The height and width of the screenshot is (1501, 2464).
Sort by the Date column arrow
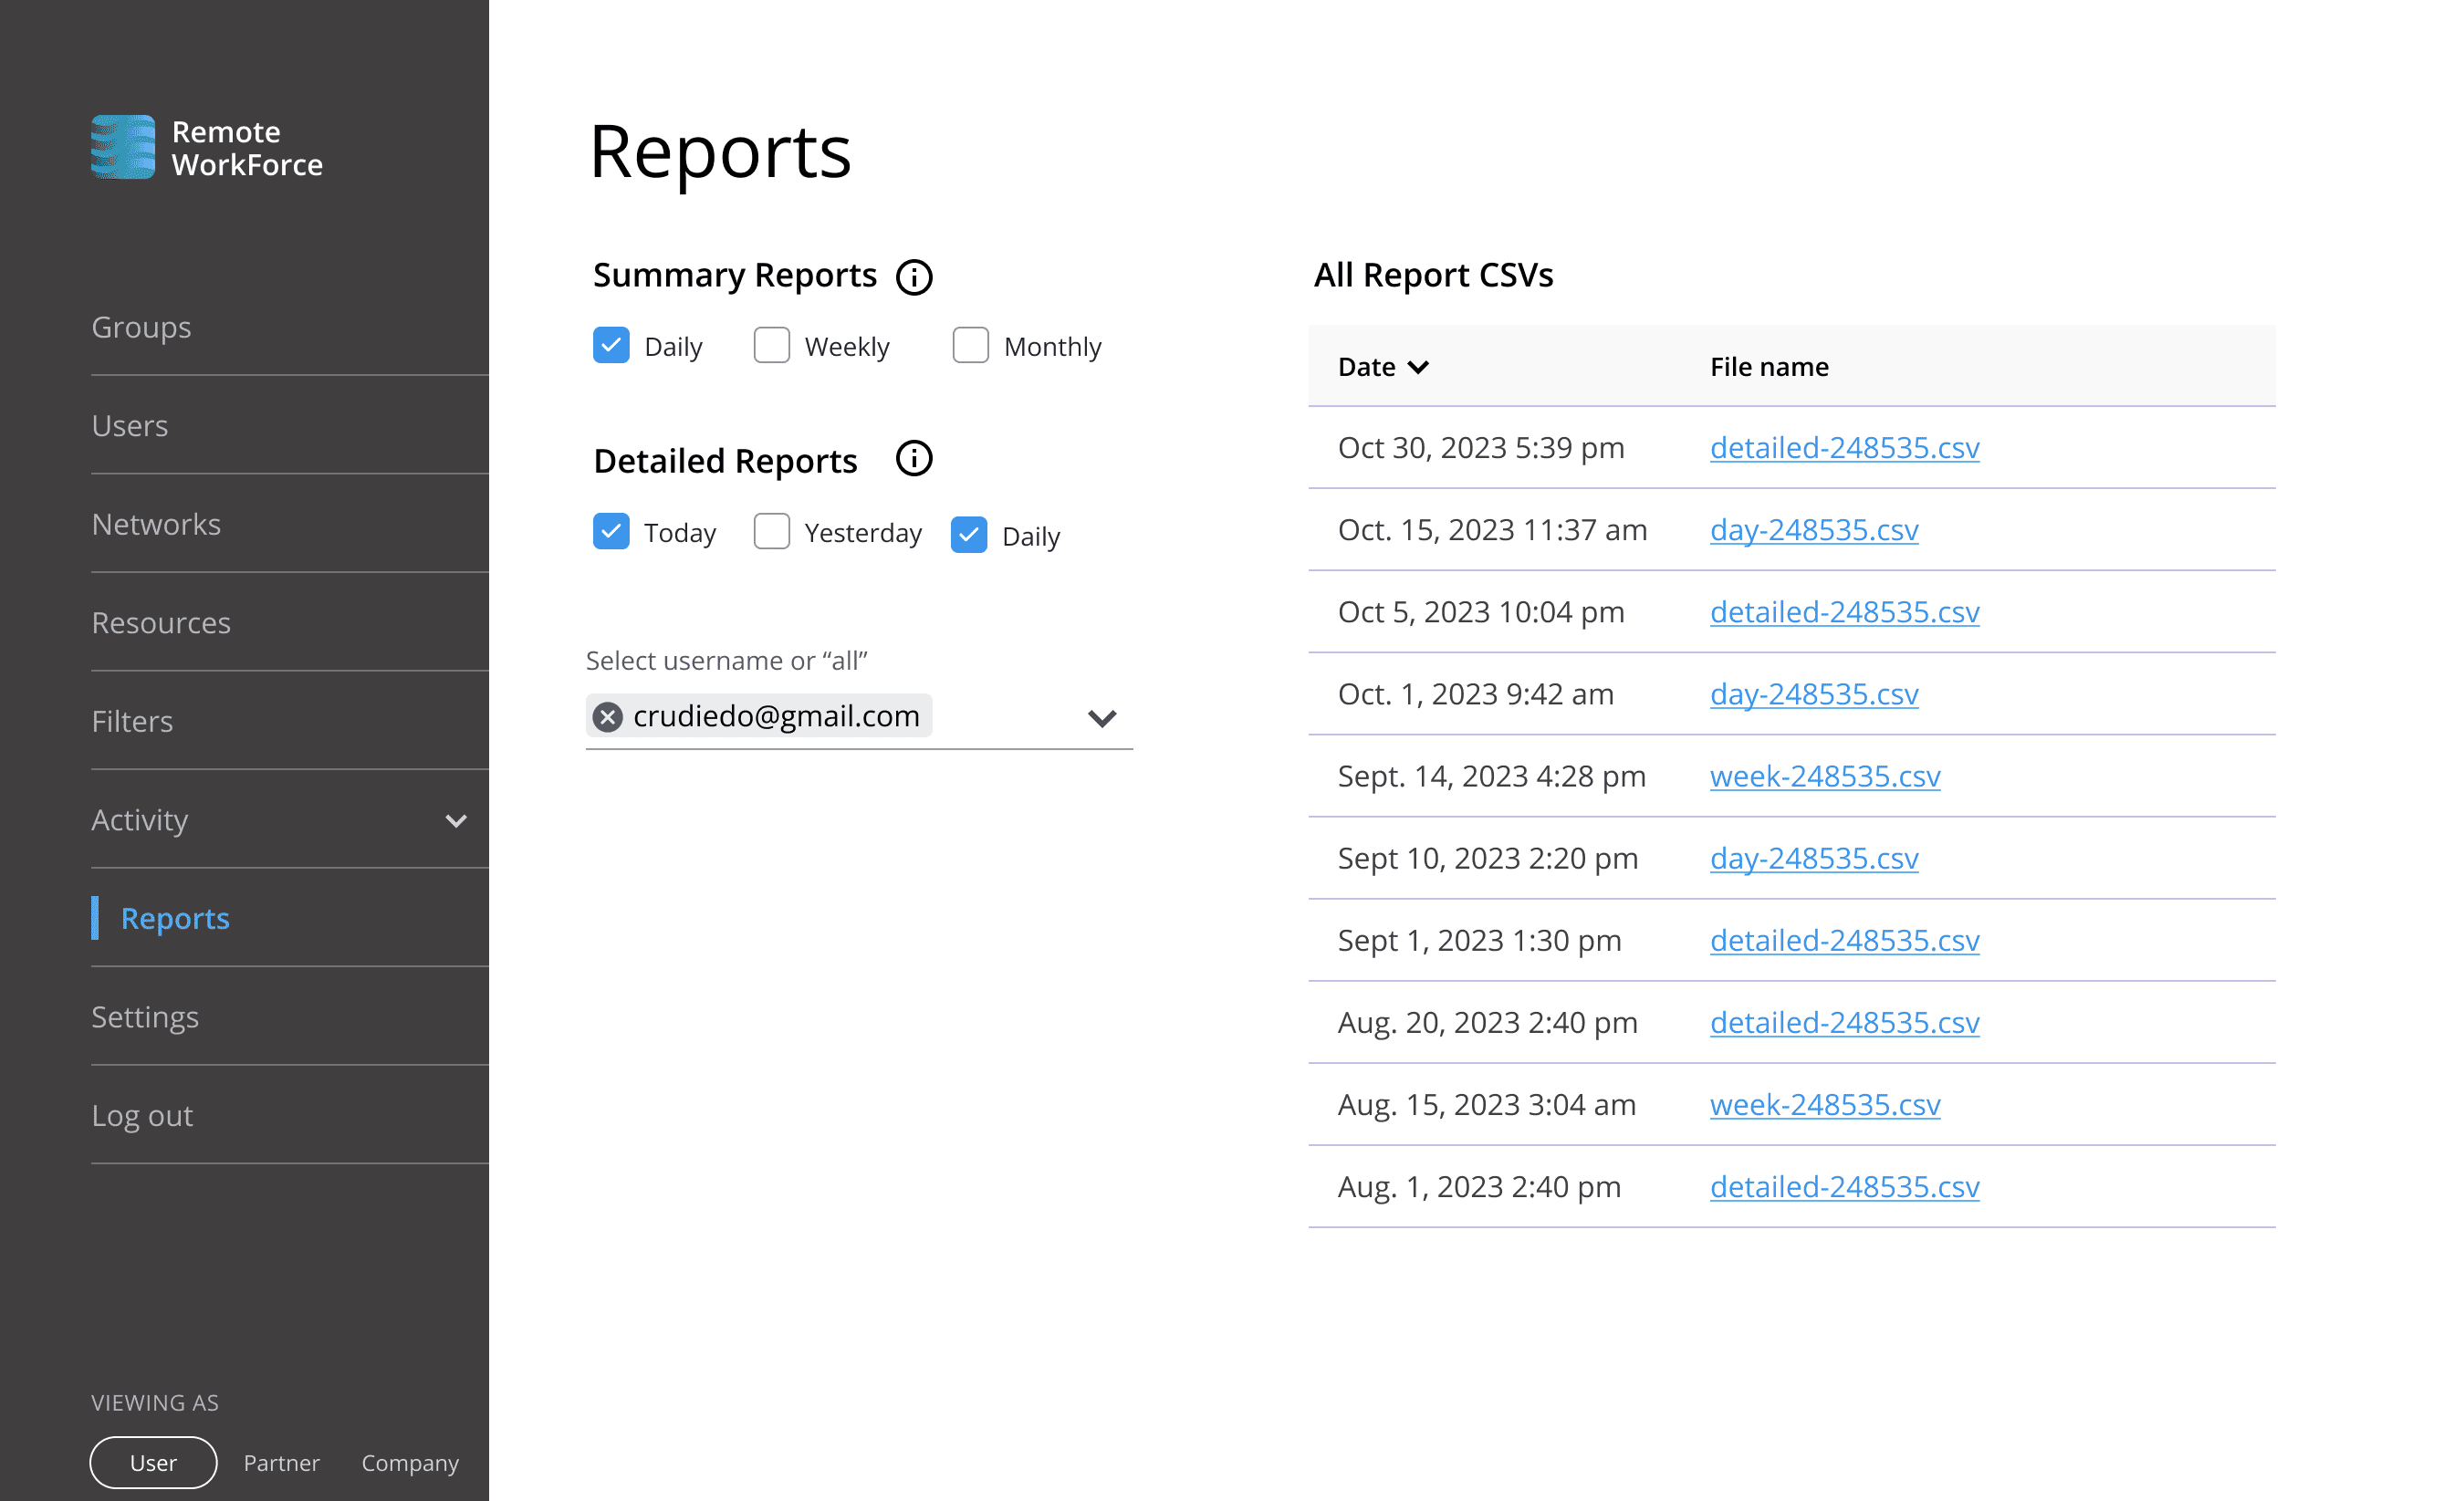coord(1418,367)
